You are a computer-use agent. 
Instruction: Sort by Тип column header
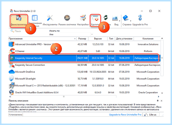point(111,39)
